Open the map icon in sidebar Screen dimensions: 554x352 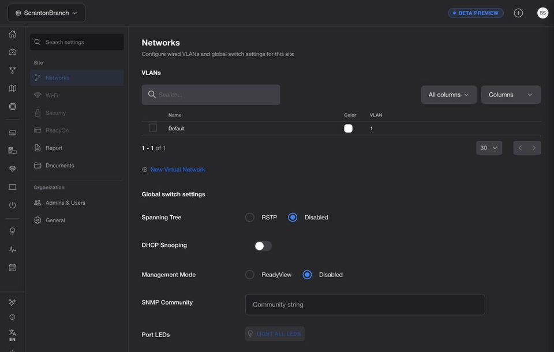pos(12,88)
